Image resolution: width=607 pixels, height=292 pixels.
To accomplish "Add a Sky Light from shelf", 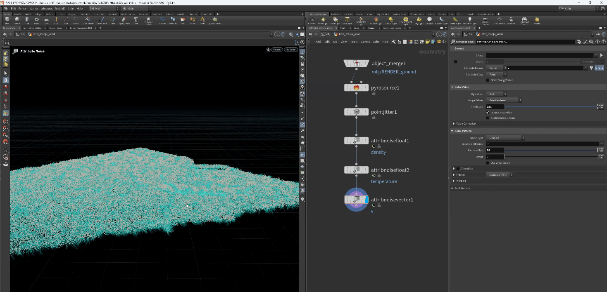I will click(x=419, y=20).
